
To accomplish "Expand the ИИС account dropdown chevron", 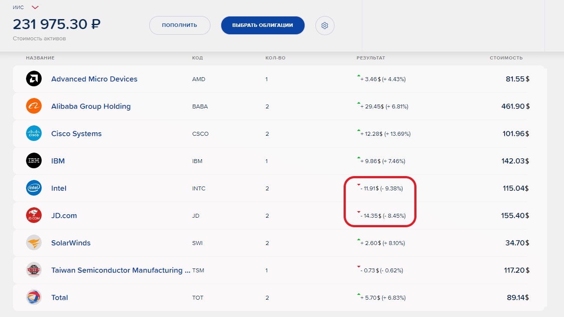I will (x=35, y=7).
